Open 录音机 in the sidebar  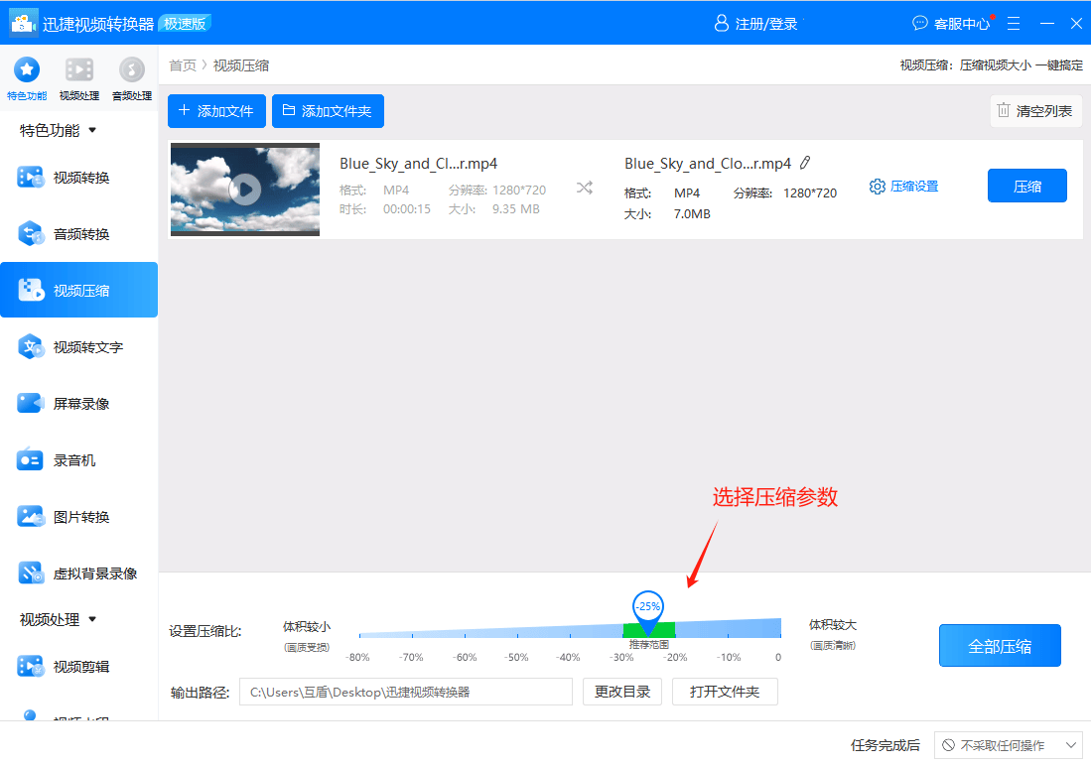tap(78, 459)
